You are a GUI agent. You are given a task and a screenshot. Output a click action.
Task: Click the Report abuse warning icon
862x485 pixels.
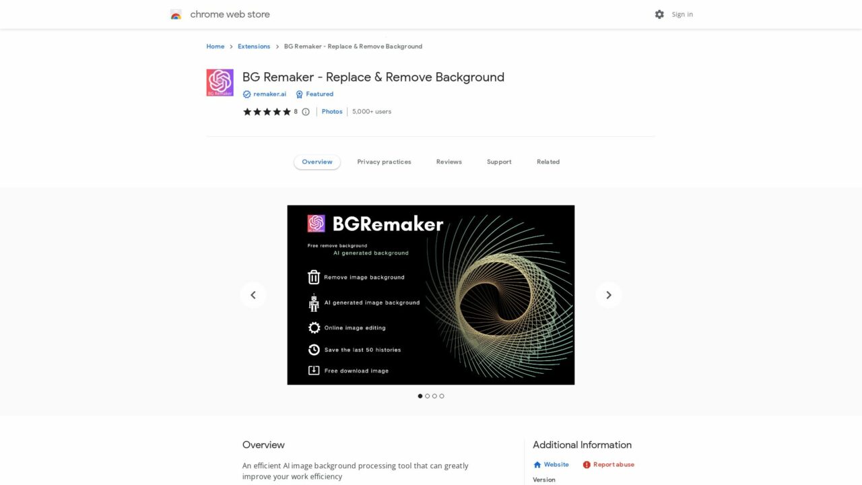pyautogui.click(x=586, y=464)
